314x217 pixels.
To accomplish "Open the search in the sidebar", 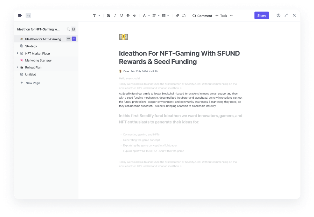I will [68, 29].
